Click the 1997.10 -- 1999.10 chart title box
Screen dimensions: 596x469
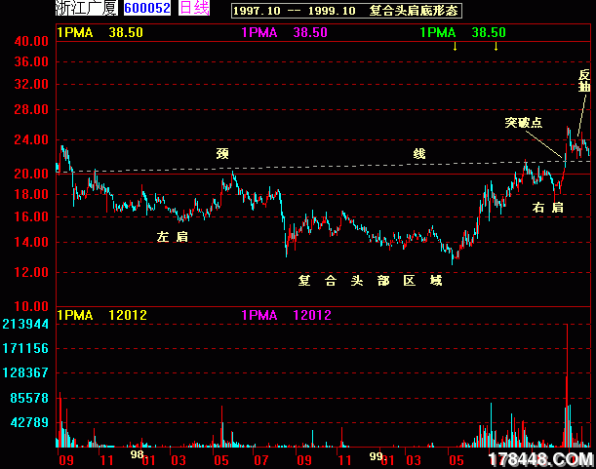click(x=345, y=10)
